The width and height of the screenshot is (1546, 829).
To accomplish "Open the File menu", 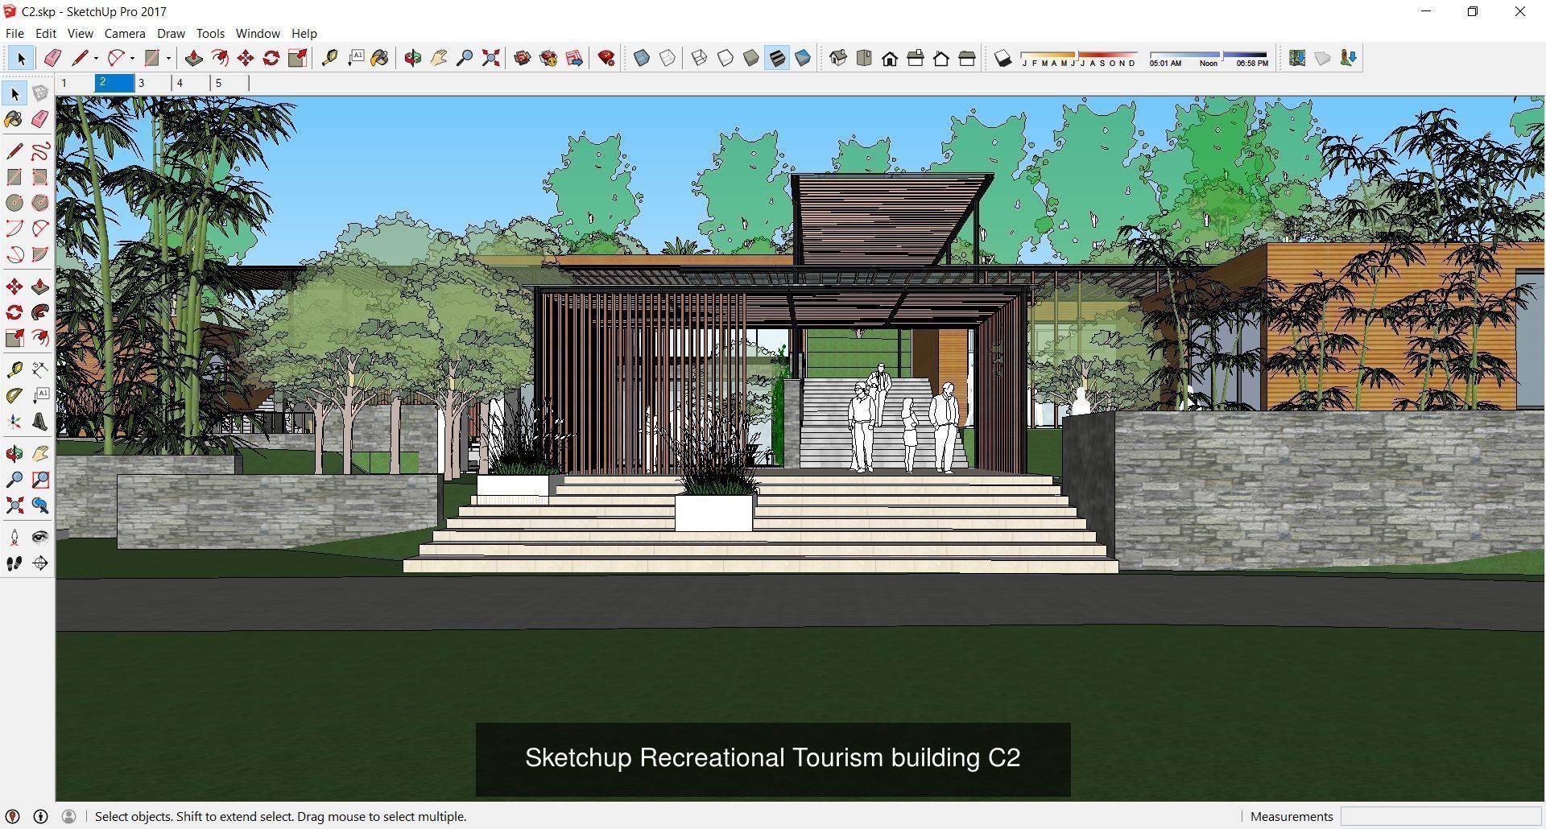I will pyautogui.click(x=14, y=33).
